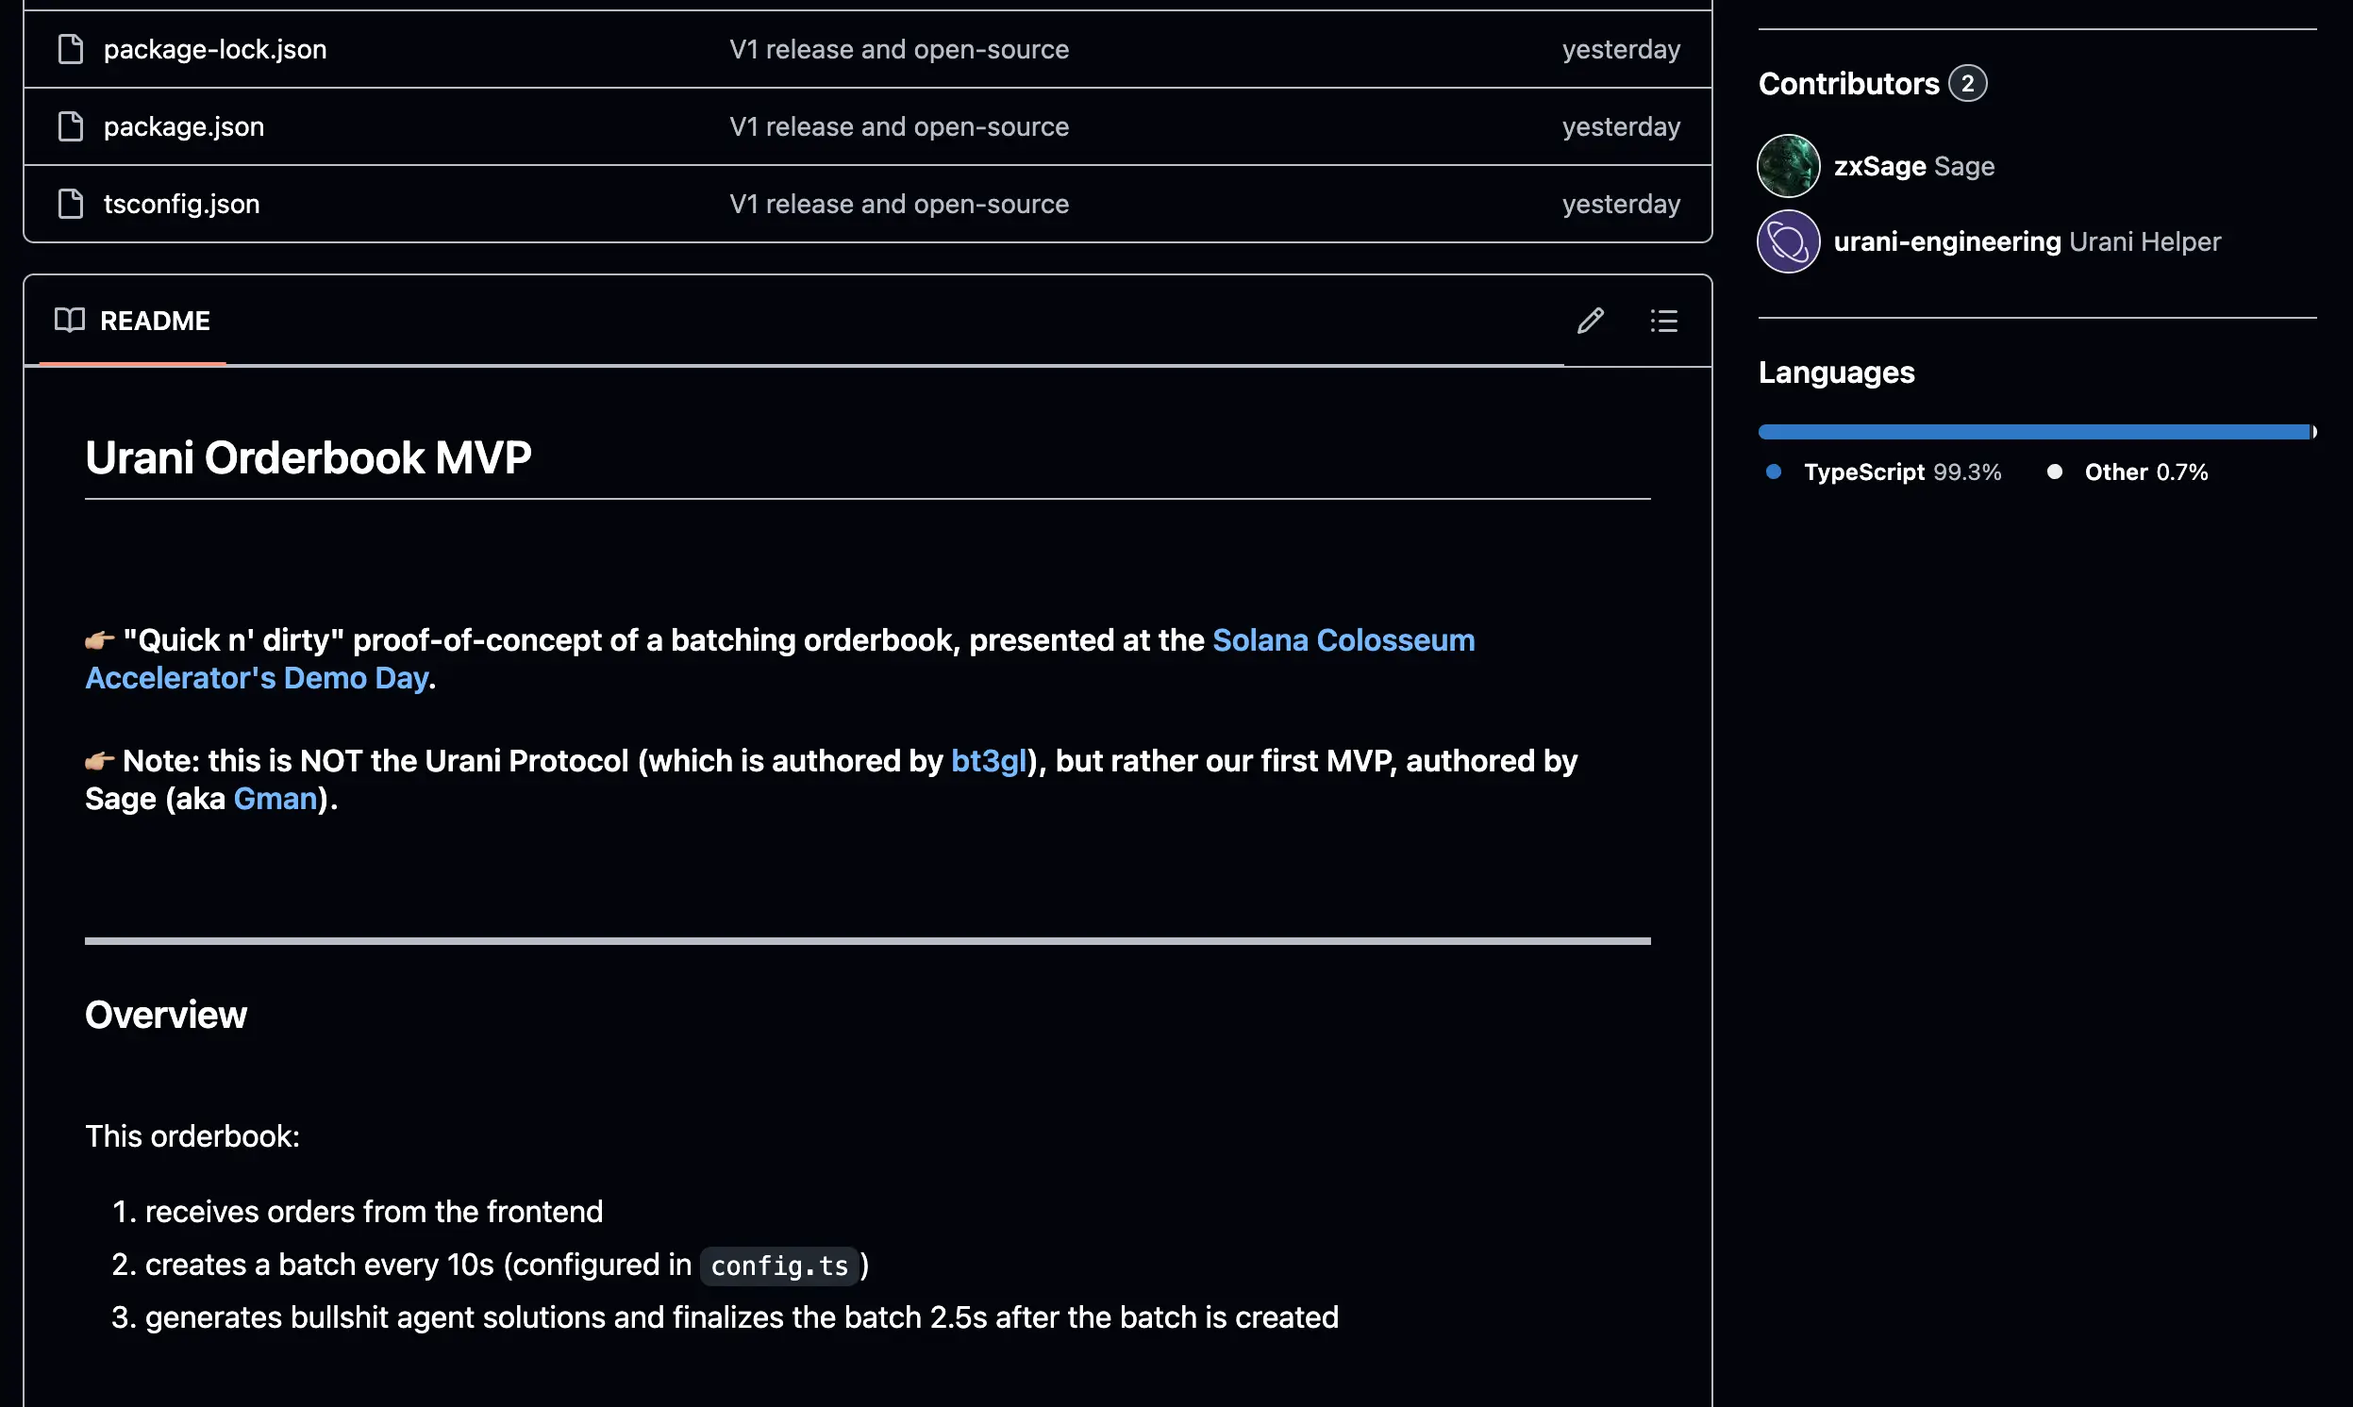Screen dimensions: 2353x1407
Task: Click the tsconfig.json file icon
Action: (x=71, y=204)
